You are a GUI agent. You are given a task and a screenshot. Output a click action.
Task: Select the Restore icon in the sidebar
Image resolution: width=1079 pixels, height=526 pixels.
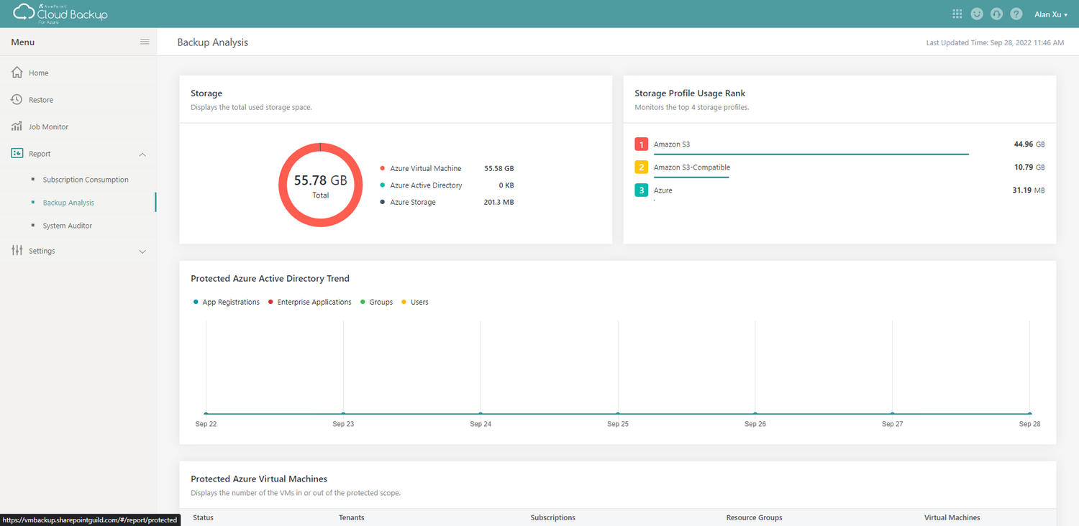pos(16,99)
